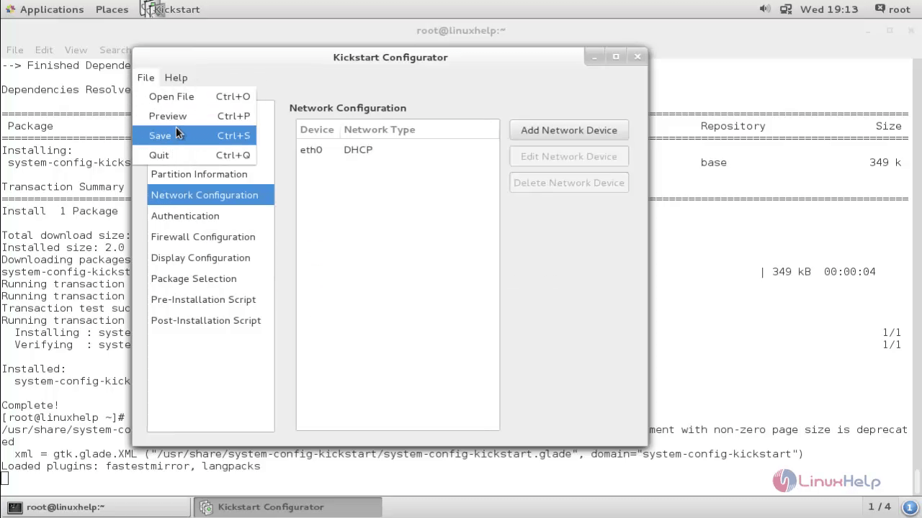Open the File menu in Kickstart Configurator
The height and width of the screenshot is (518, 922).
pos(146,78)
